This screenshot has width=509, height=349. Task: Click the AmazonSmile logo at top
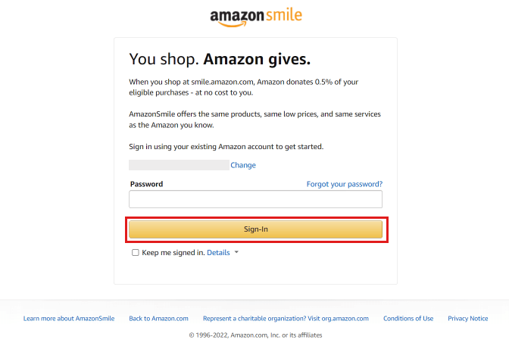coord(256,17)
